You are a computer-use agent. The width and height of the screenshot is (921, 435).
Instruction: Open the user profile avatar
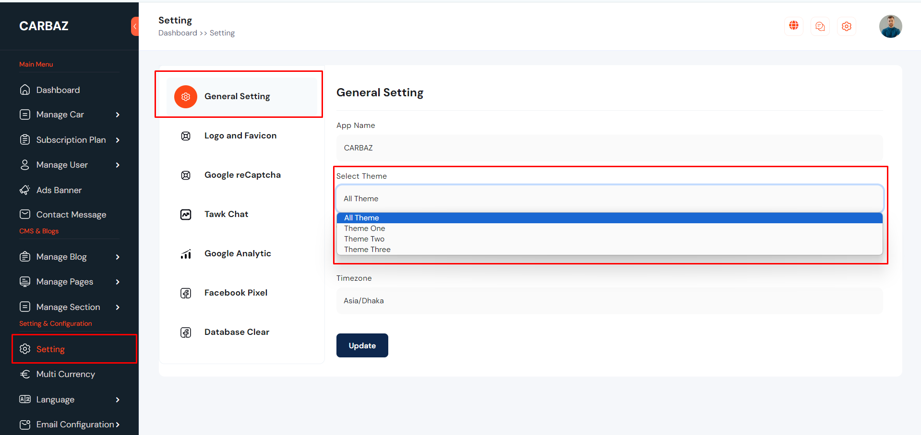click(890, 26)
